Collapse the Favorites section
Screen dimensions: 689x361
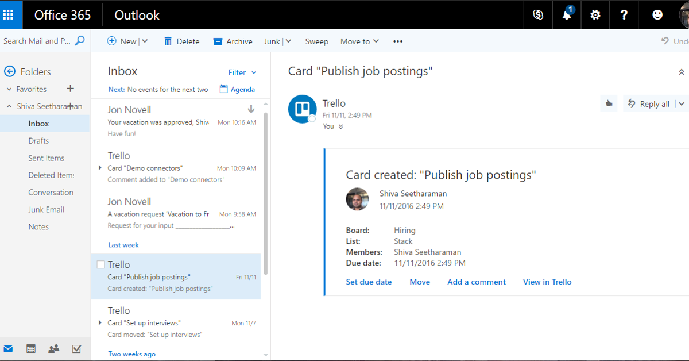tap(9, 89)
